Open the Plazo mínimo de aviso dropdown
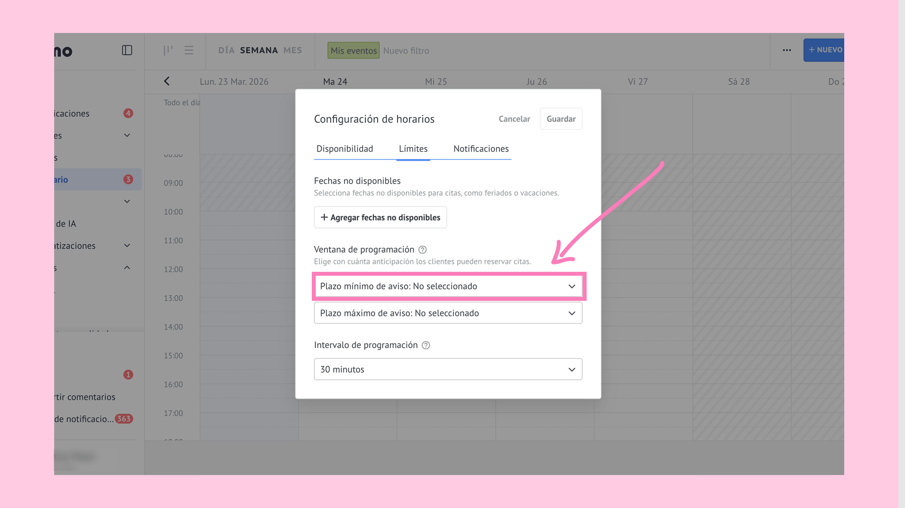Viewport: 905px width, 508px height. tap(448, 286)
